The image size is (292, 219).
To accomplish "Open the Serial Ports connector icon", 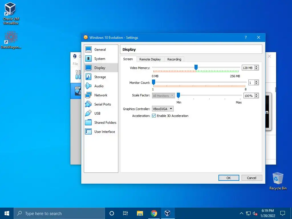I will click(x=88, y=104).
